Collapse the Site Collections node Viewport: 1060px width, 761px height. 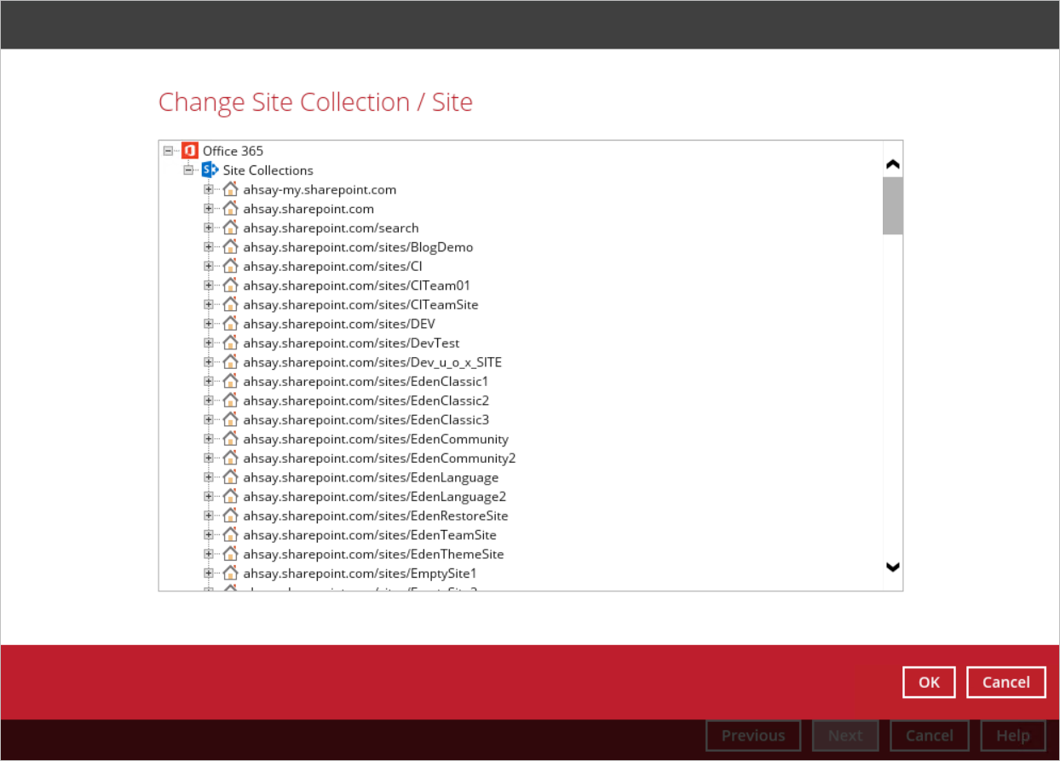188,170
